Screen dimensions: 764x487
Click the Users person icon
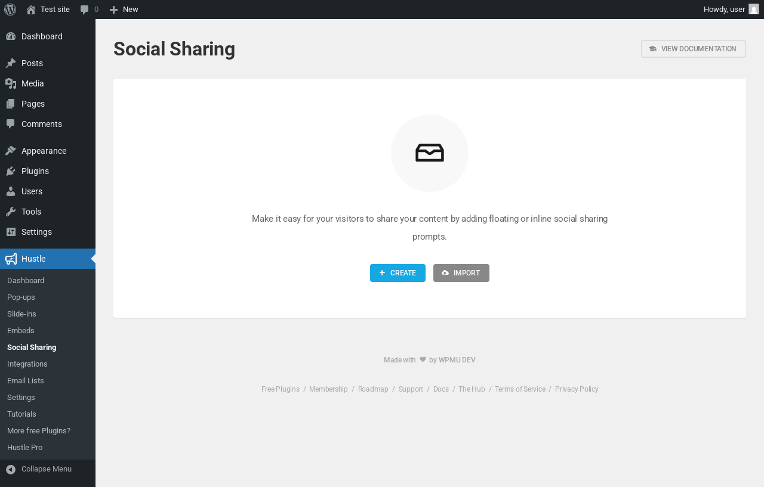(11, 191)
